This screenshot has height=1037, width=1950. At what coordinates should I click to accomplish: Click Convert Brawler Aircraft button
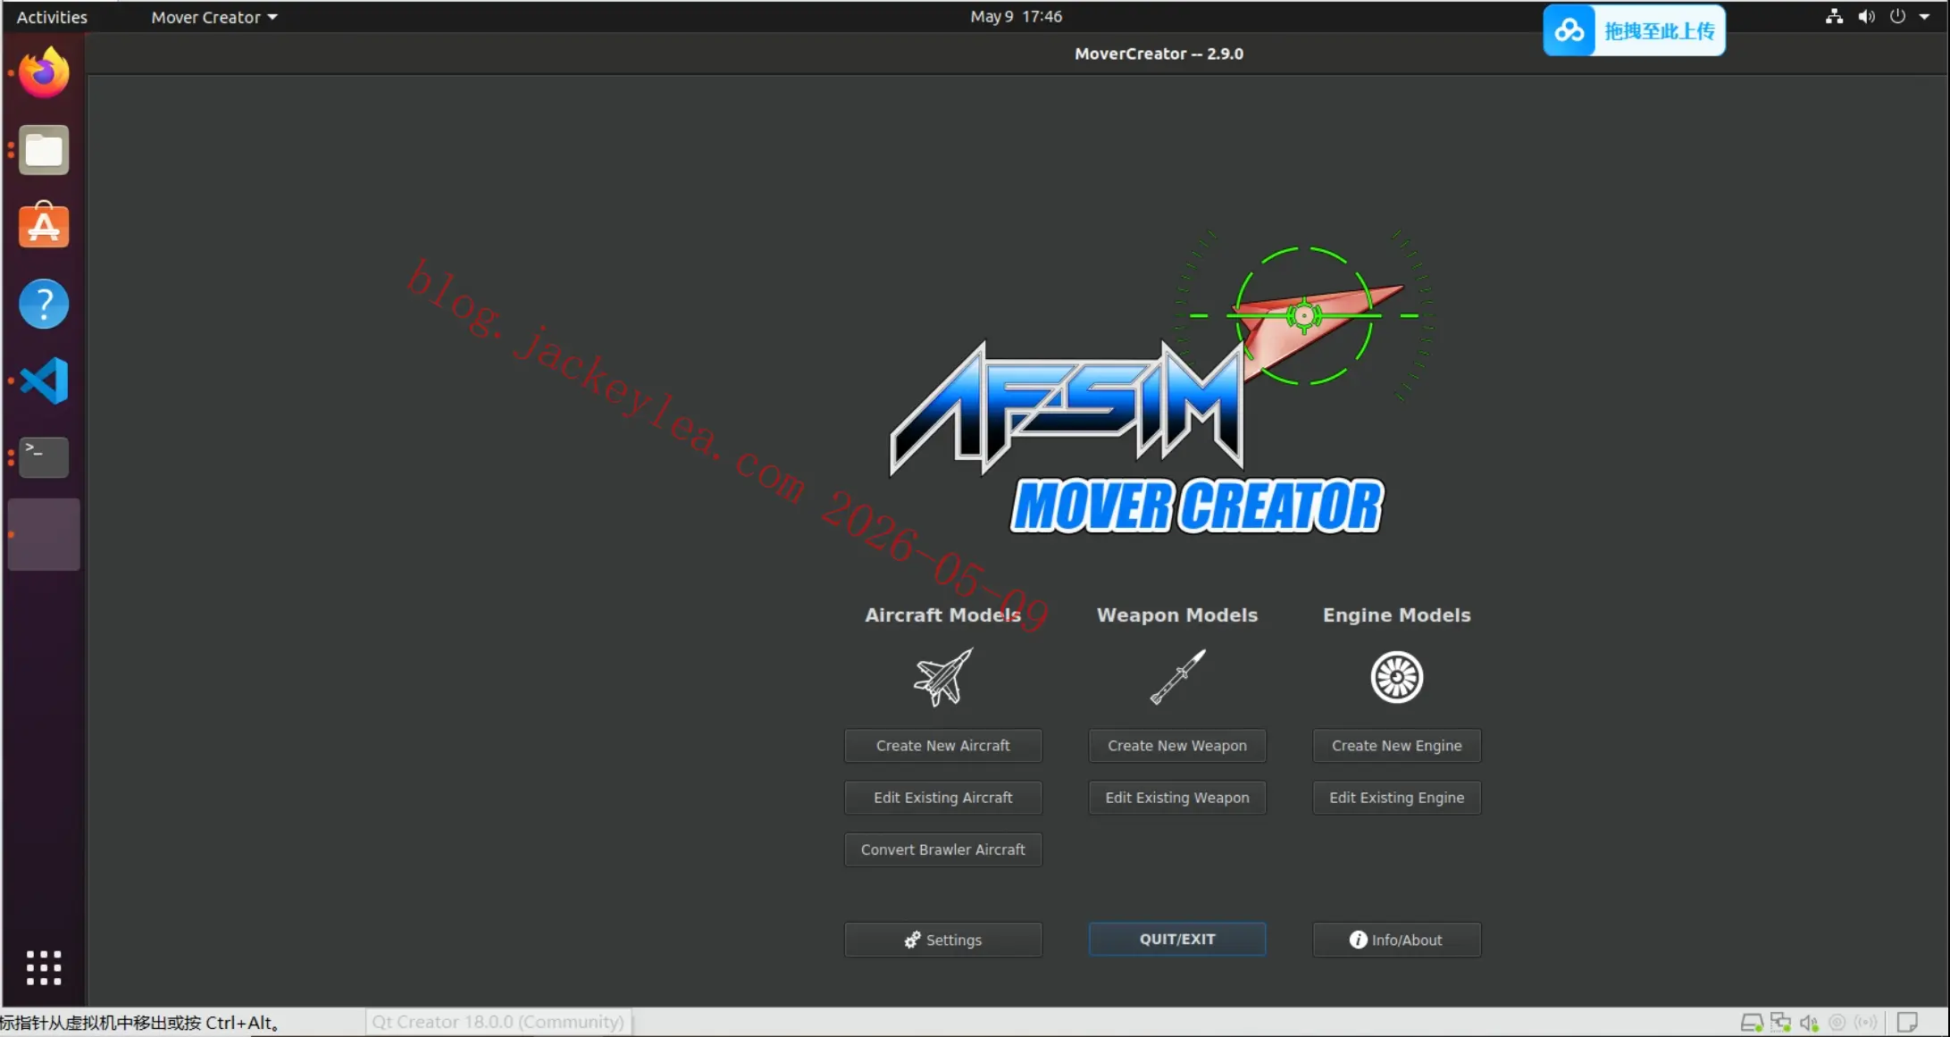coord(942,849)
